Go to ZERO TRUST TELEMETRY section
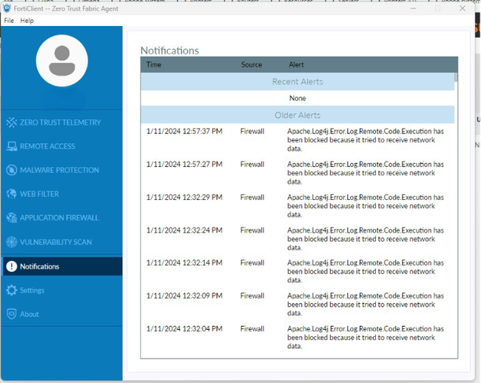Screen dimensions: 481x383 coord(61,122)
